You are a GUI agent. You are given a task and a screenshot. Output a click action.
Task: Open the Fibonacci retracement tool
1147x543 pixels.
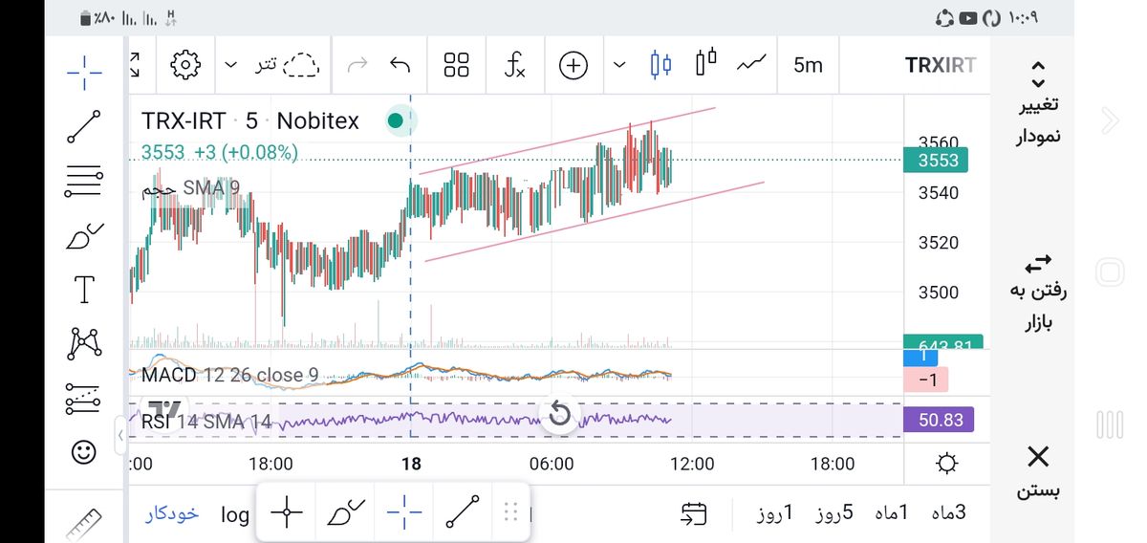84,180
